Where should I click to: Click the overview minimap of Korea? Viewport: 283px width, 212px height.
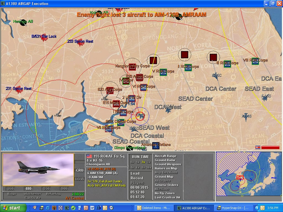[249, 177]
